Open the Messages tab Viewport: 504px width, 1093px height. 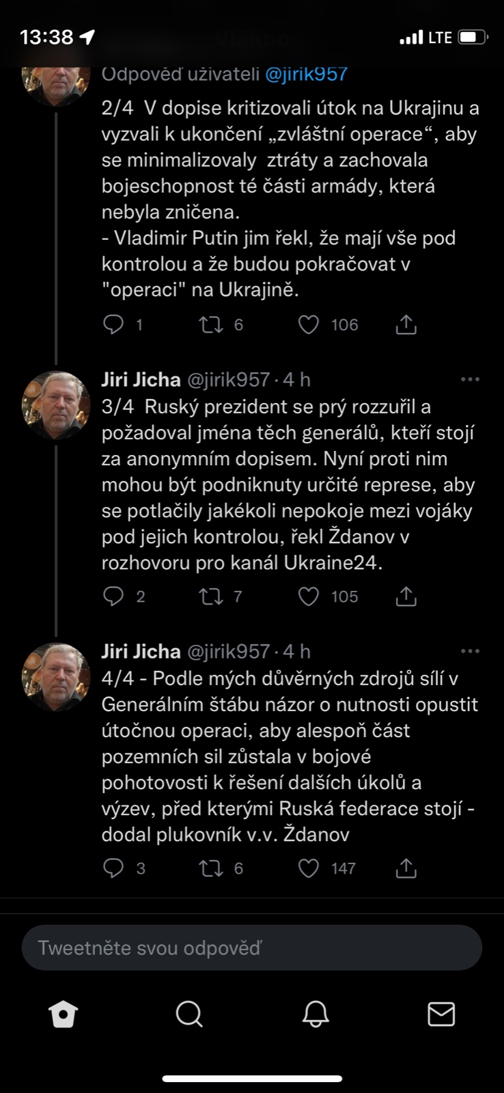click(x=441, y=1014)
